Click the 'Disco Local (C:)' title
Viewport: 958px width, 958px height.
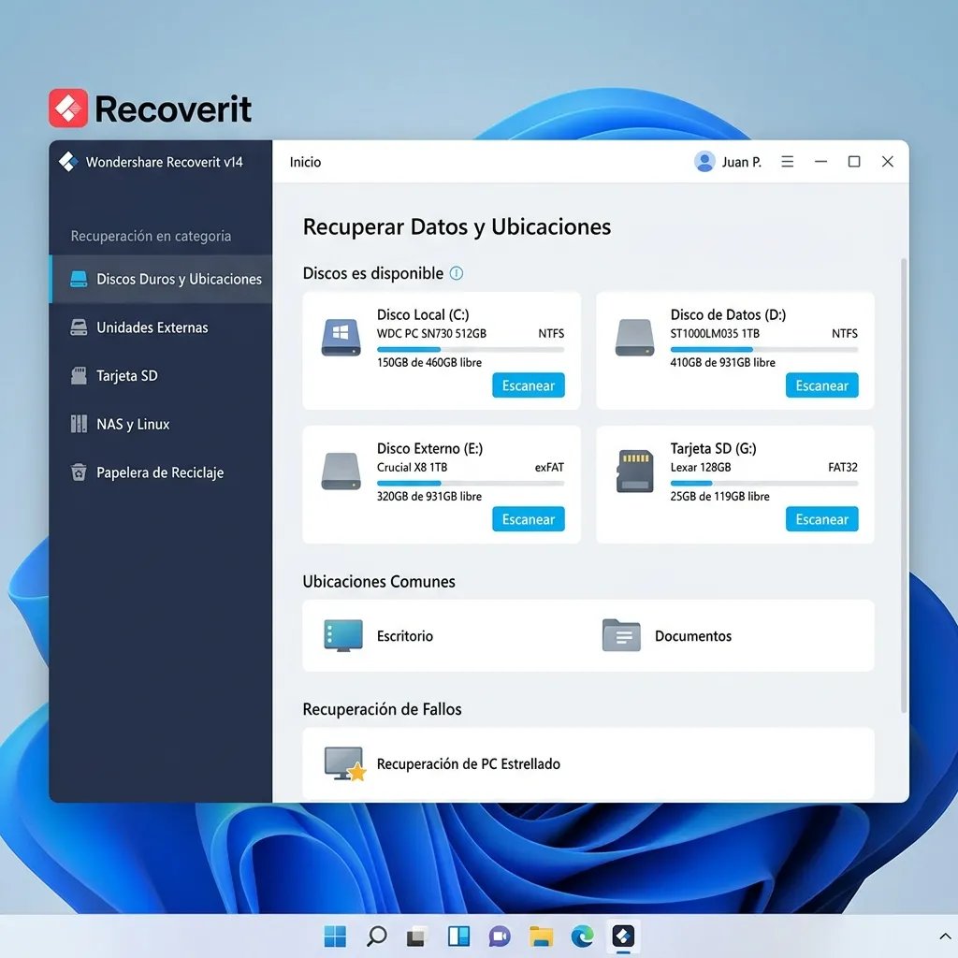423,314
